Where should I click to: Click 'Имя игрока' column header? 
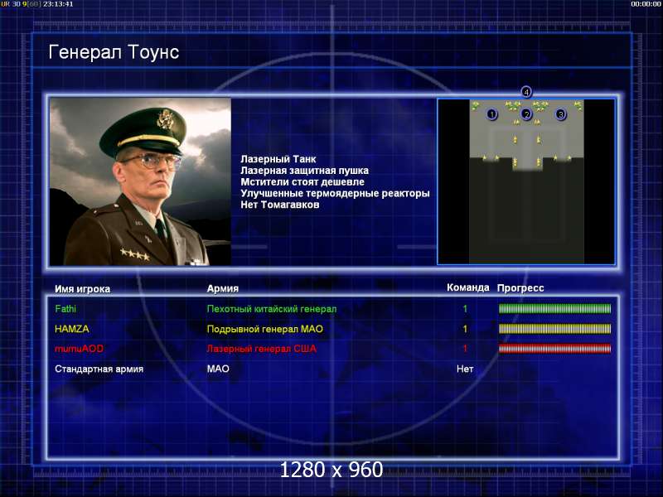82,289
